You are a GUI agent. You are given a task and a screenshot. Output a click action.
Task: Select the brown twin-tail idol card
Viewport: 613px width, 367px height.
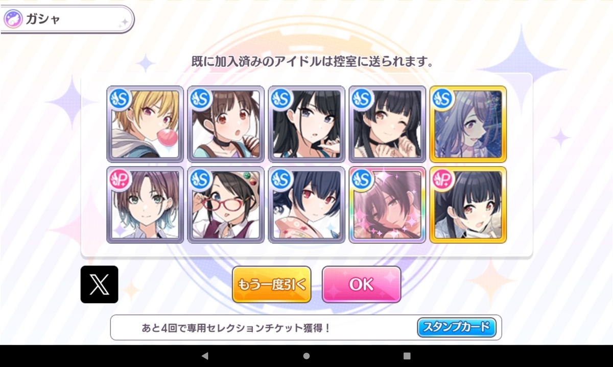tap(226, 124)
